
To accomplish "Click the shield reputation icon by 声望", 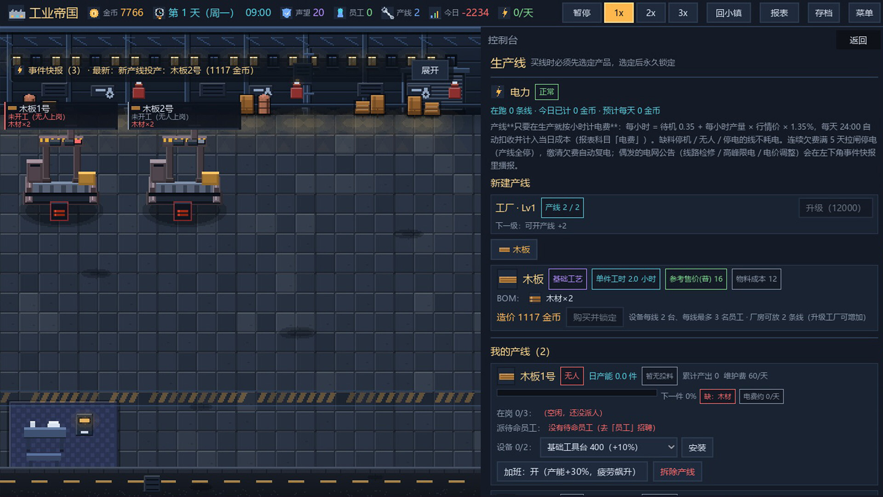I will 287,13.
